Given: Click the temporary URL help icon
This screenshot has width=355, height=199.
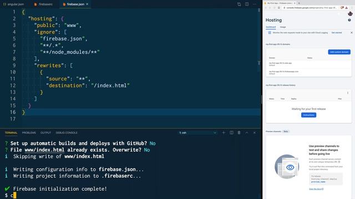Looking at the screenshot, I should click(339, 162).
